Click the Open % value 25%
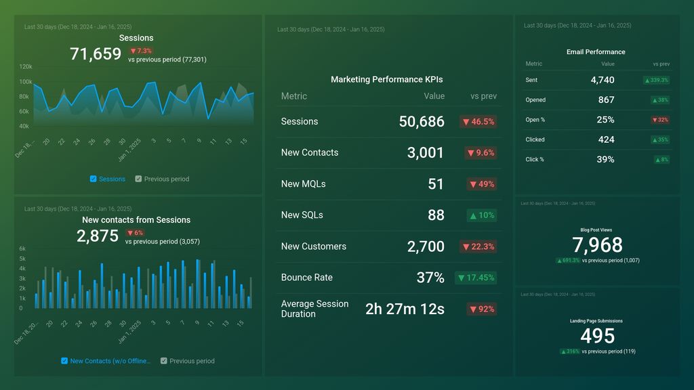This screenshot has height=390, width=694. (x=605, y=120)
